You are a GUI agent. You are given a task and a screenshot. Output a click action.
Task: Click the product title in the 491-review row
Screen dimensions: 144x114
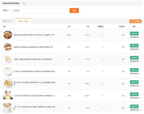pyautogui.click(x=34, y=108)
